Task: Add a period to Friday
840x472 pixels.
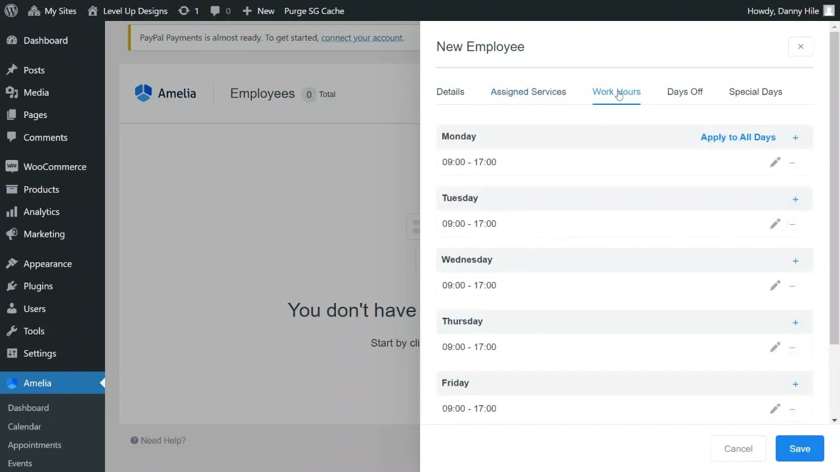Action: 795,384
